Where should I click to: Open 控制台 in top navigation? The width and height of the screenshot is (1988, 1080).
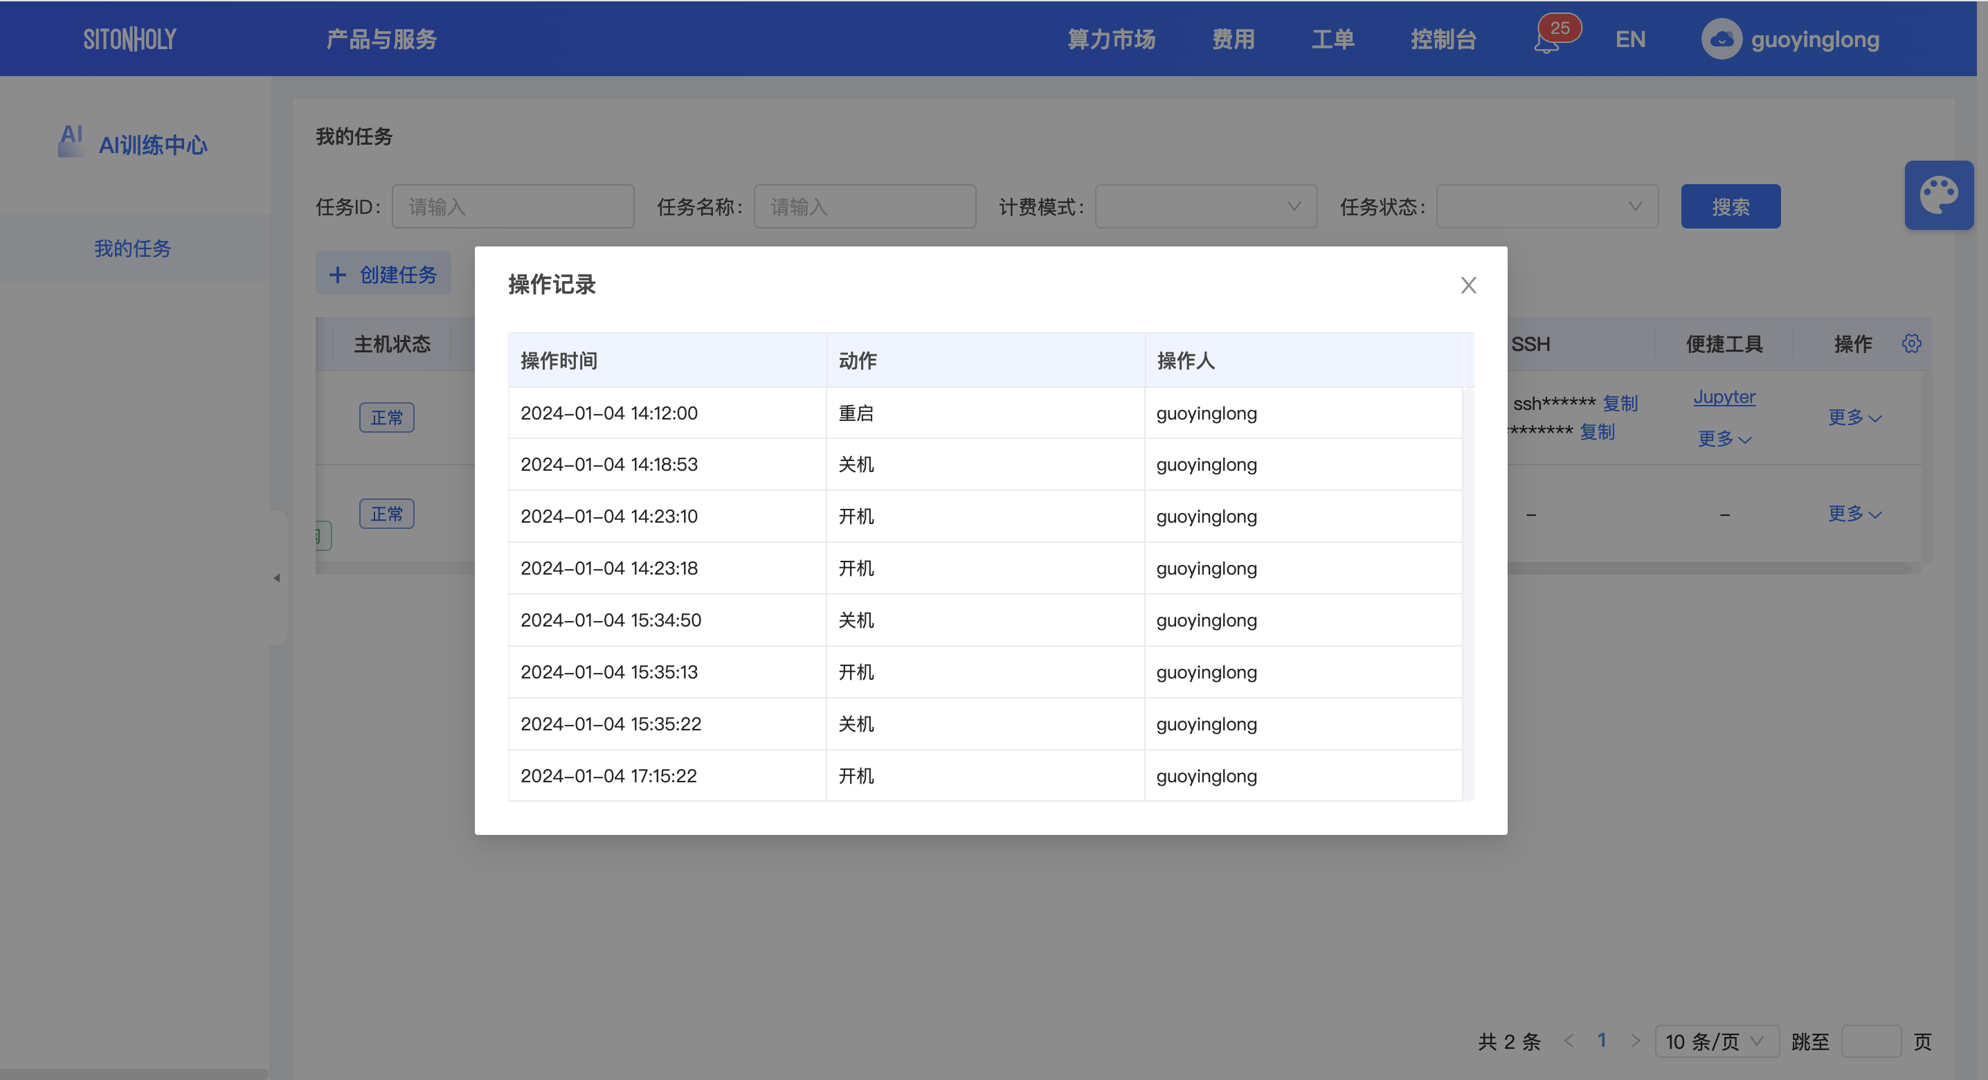pos(1443,39)
